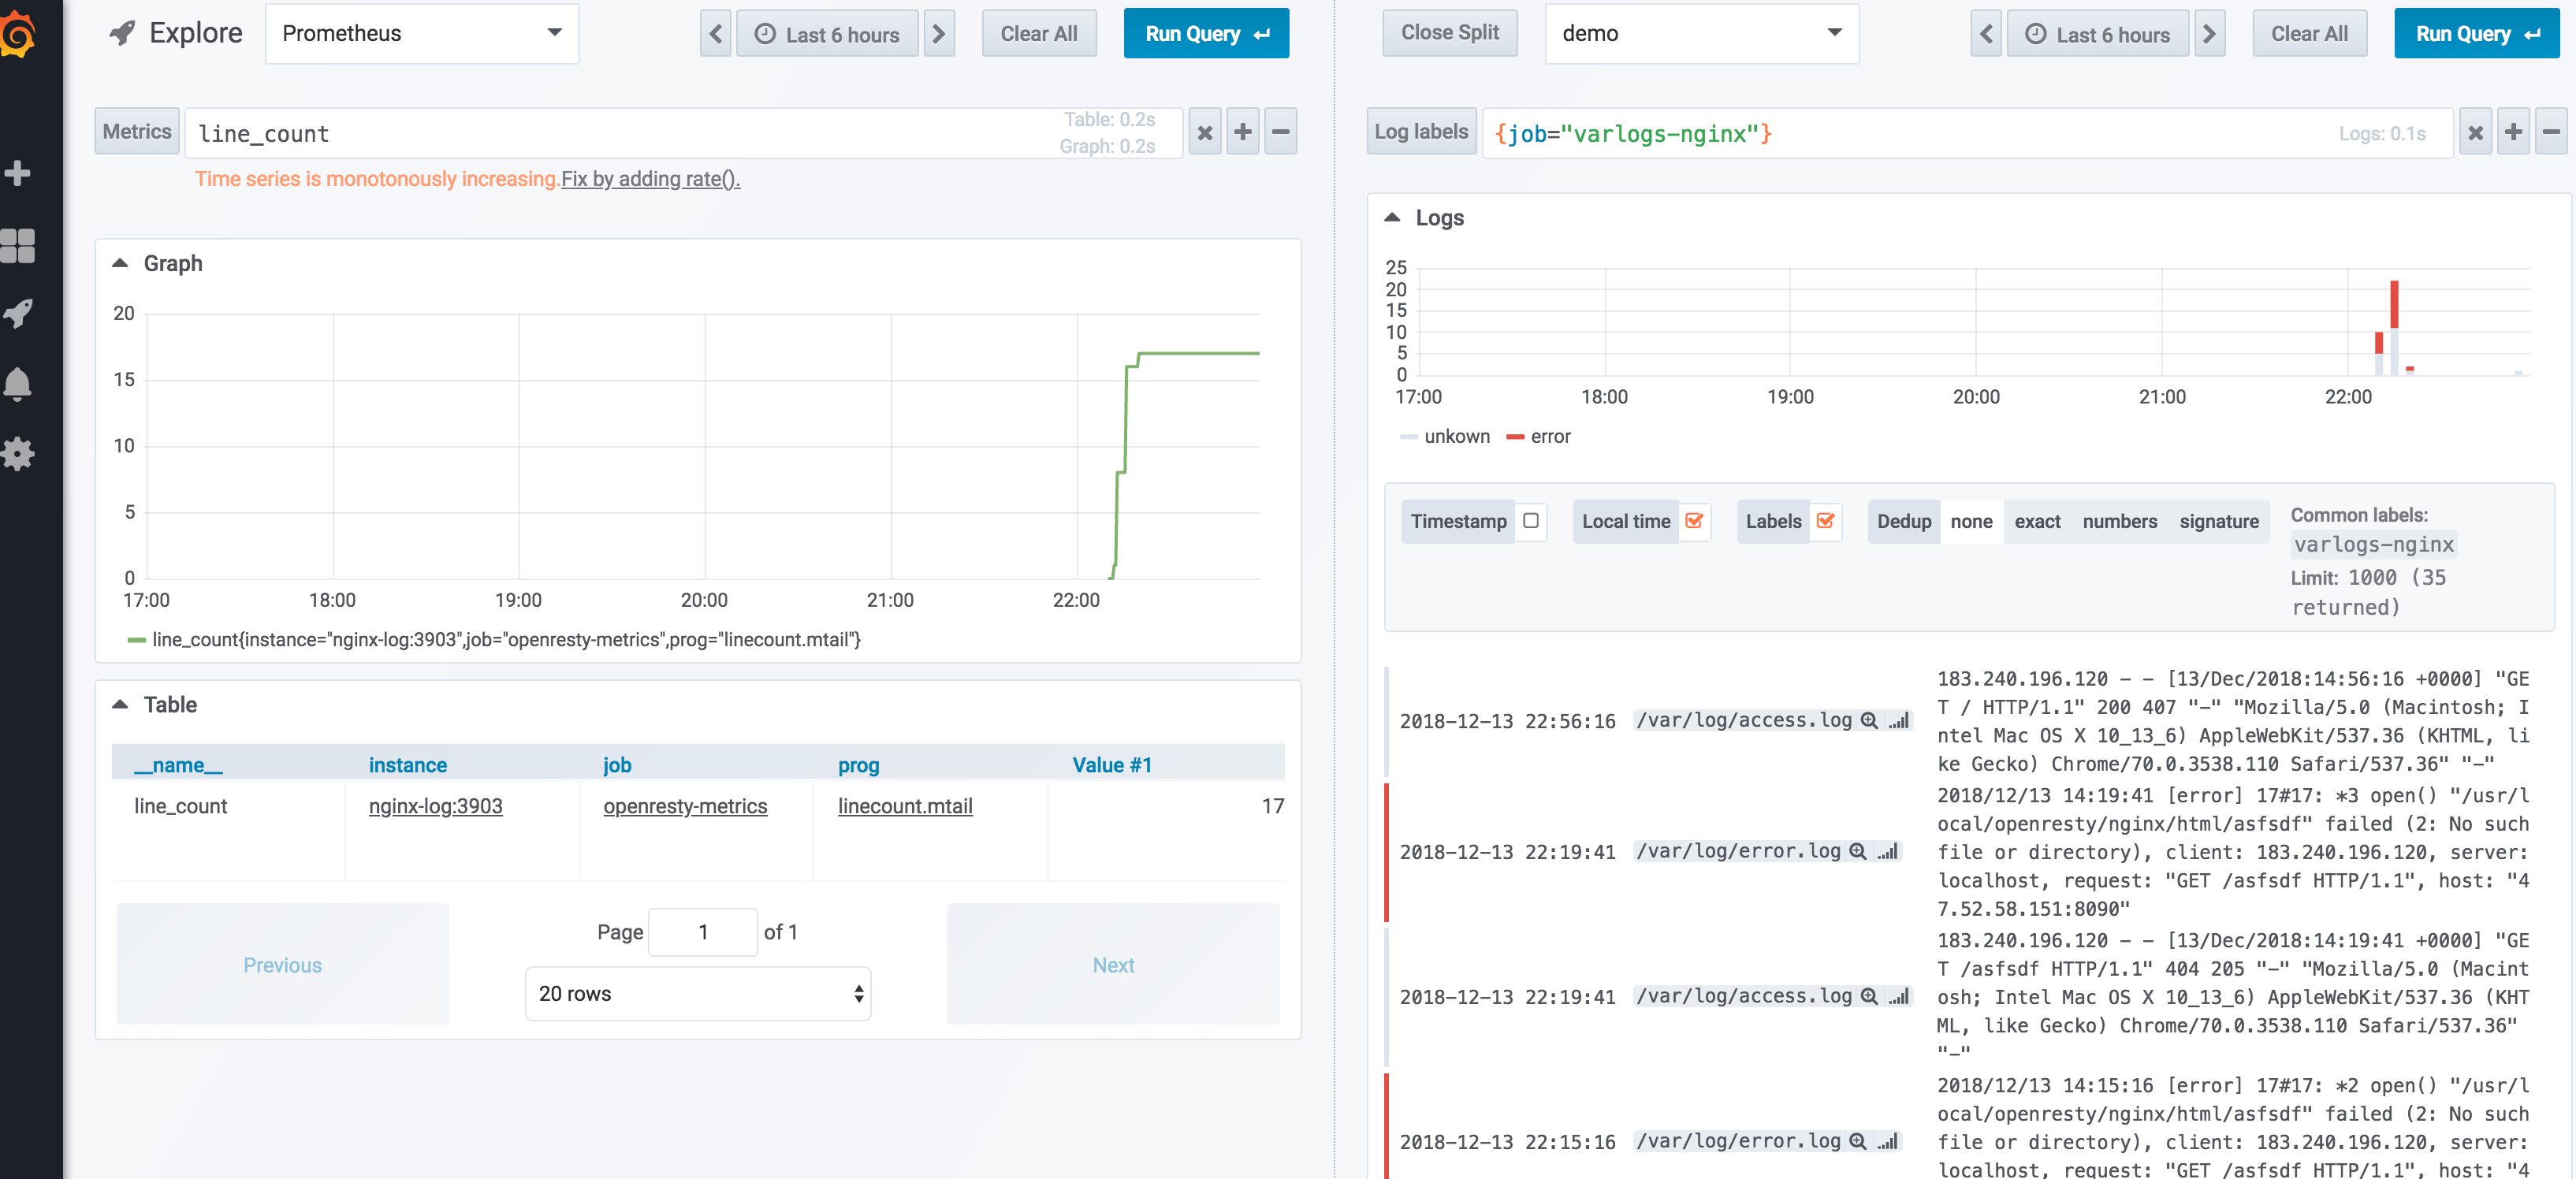Open the Create plus menu in sidebar

[x=17, y=173]
